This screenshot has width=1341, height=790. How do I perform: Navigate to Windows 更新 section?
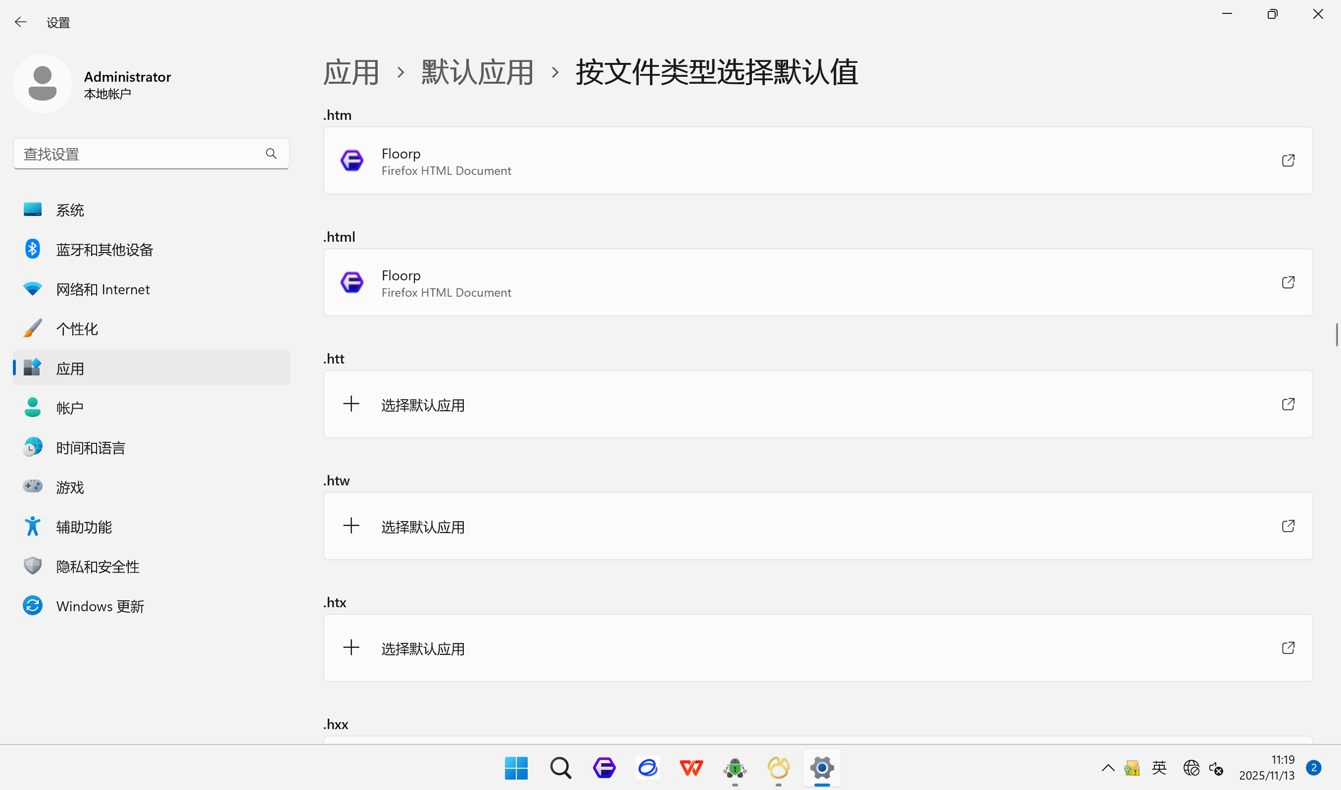(x=100, y=606)
